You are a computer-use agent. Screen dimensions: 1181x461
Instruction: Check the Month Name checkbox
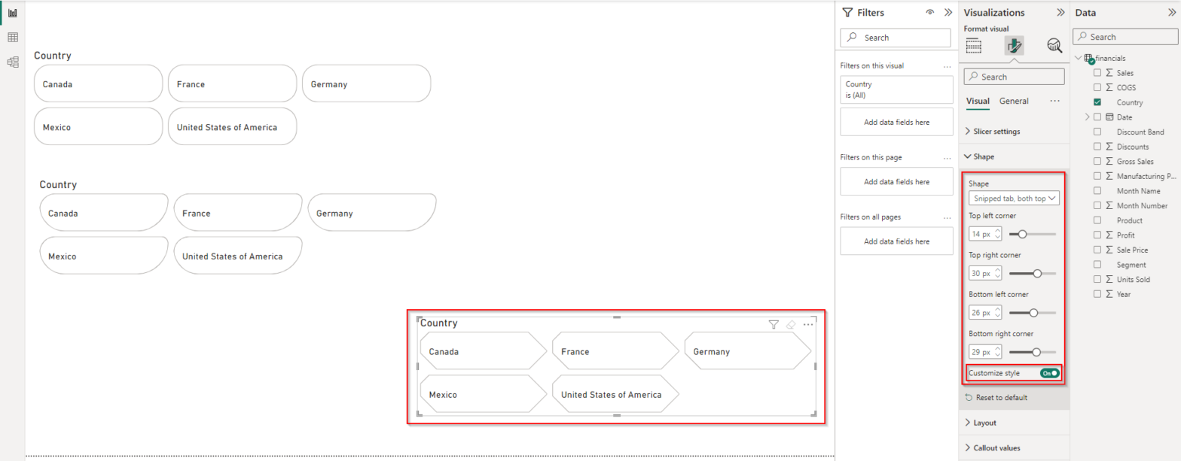[1097, 191]
